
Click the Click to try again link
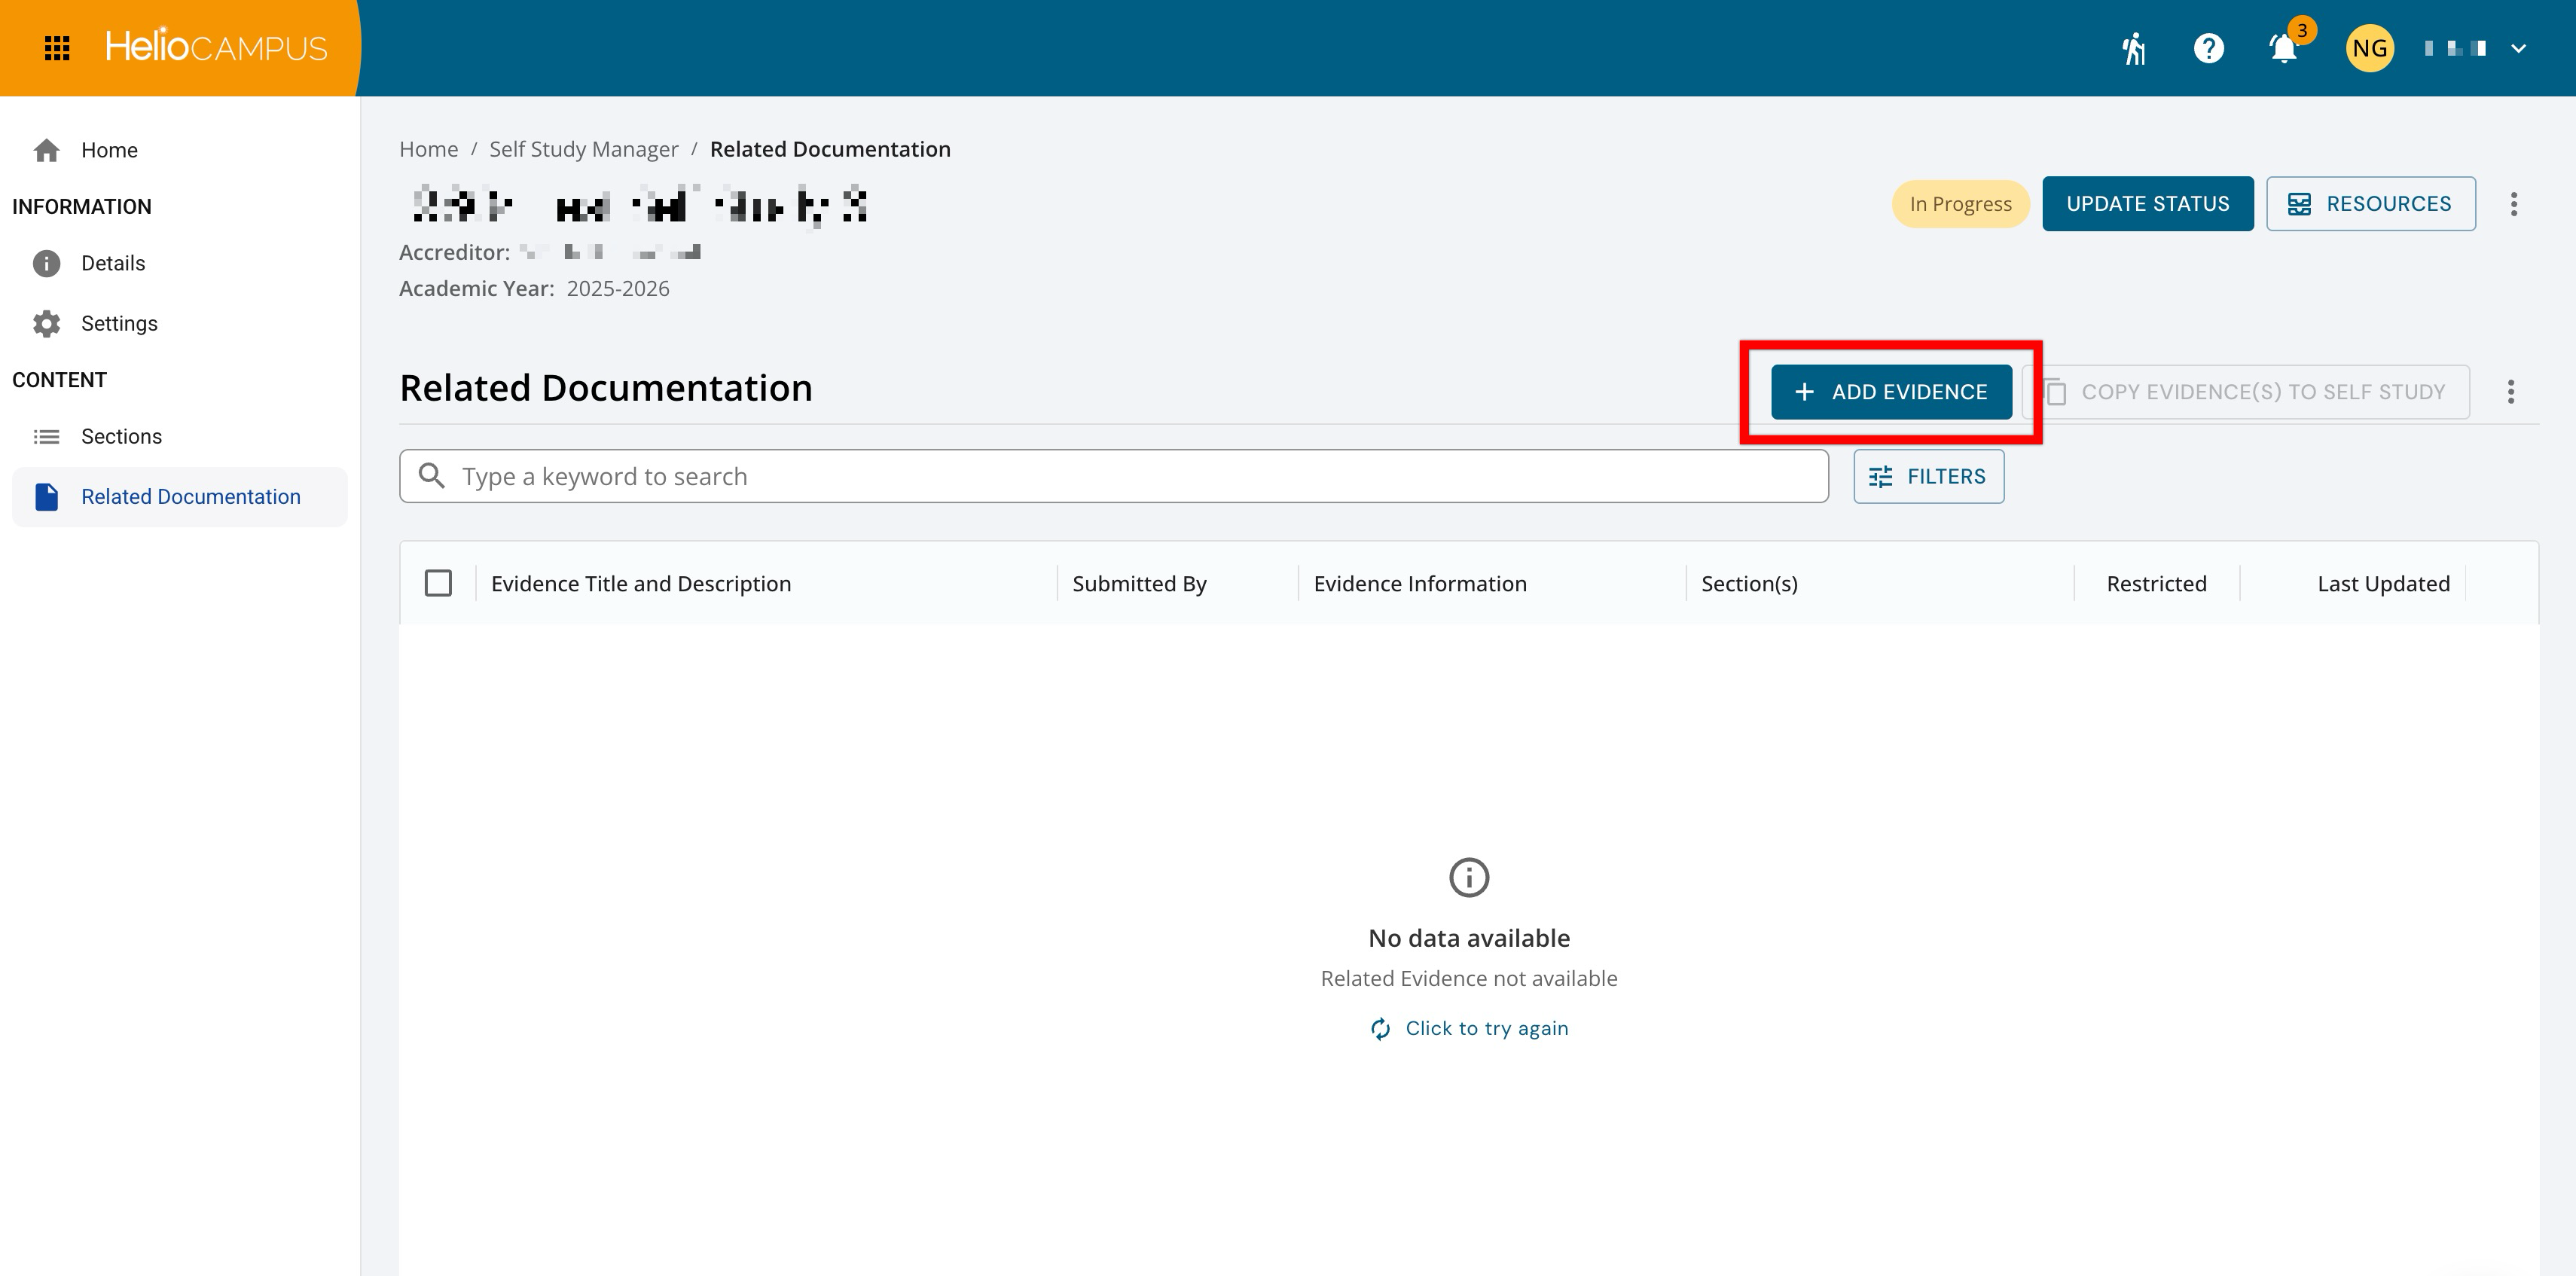(1469, 1028)
